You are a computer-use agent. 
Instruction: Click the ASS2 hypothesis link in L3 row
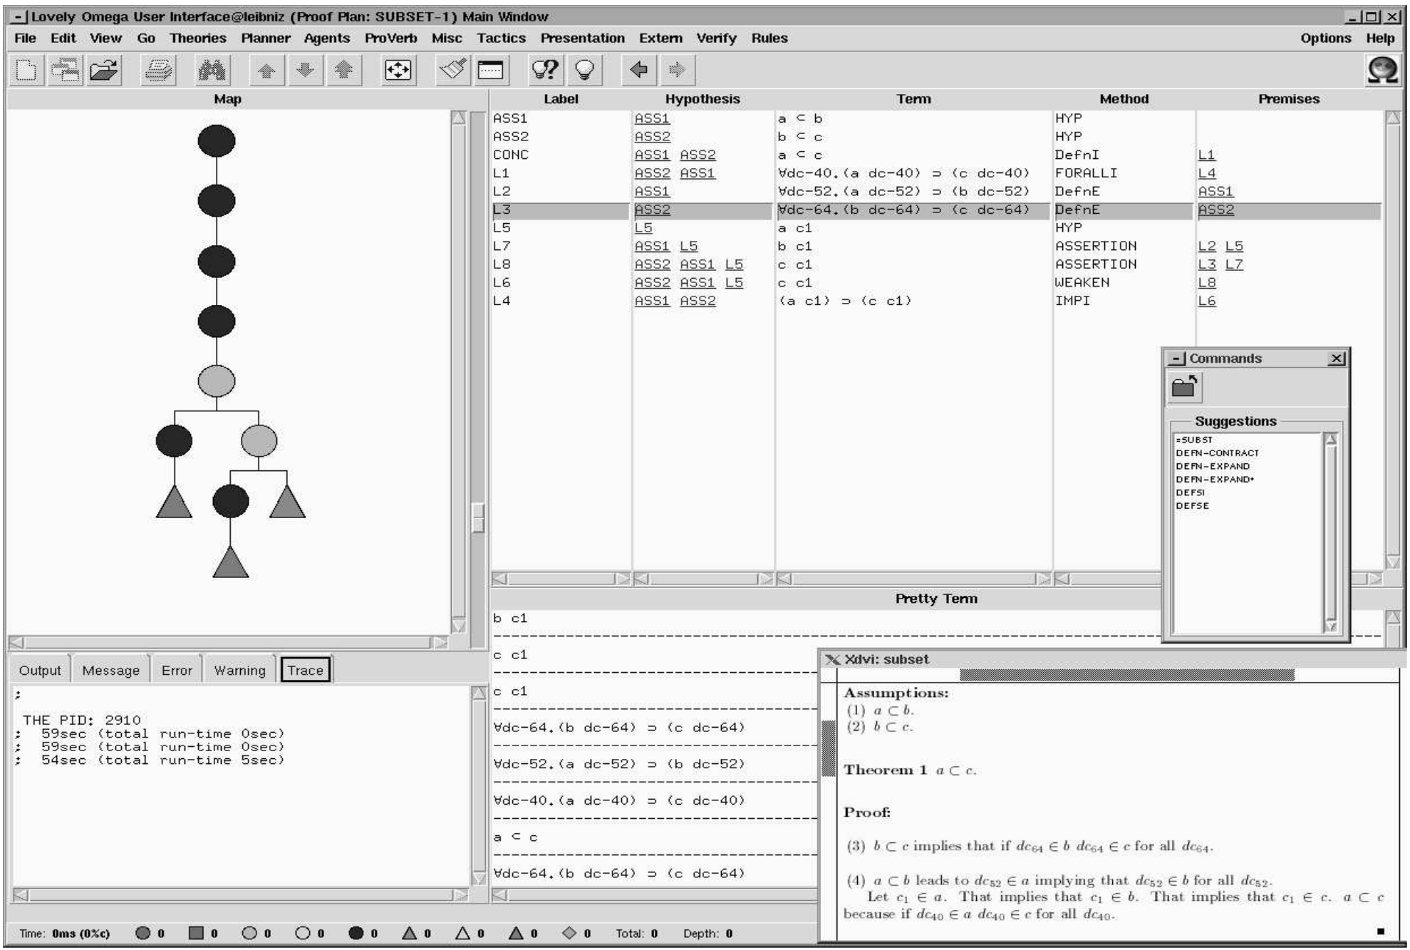click(x=652, y=210)
